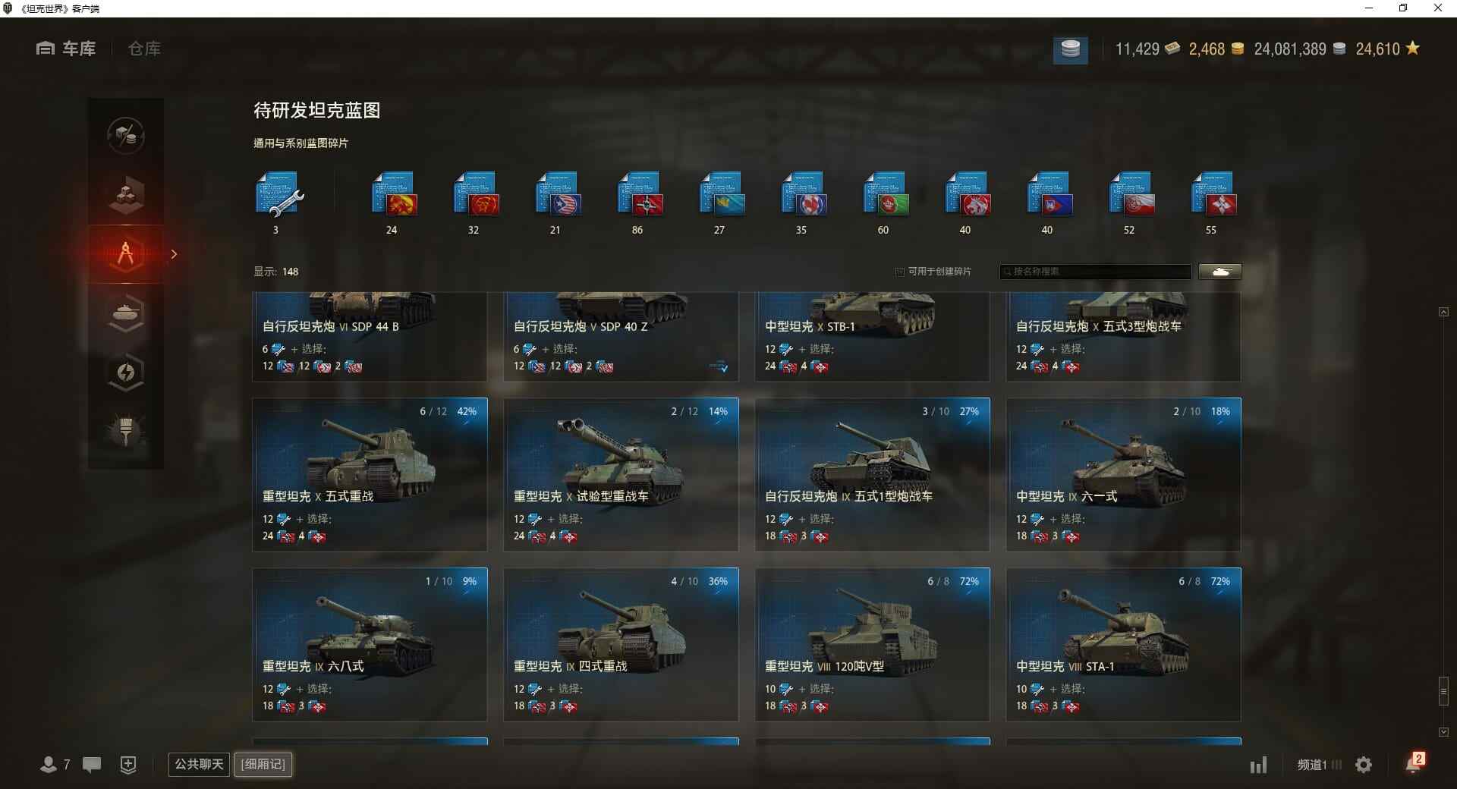Select the Japan national blueprint fragment icon

[1211, 194]
